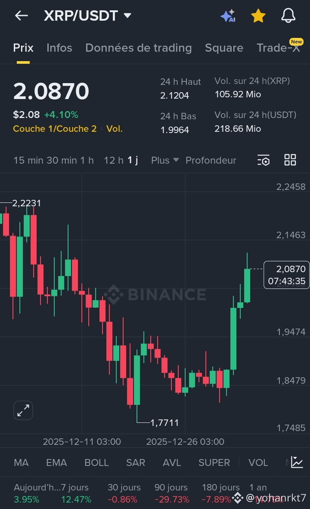Viewport: 310px width, 509px height.
Task: Open the Trade-X tab
Action: click(278, 48)
